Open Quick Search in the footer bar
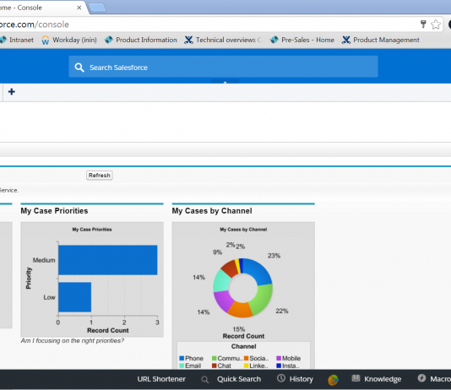 (x=239, y=379)
